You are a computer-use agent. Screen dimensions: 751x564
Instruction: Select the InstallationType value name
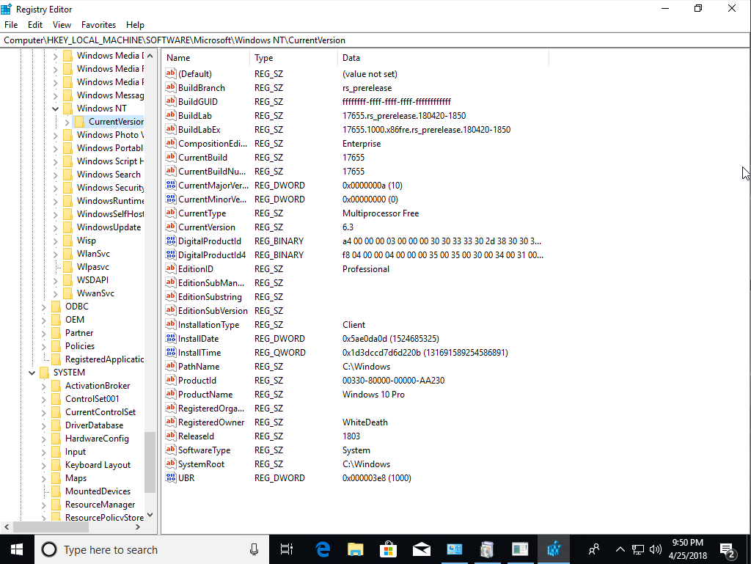pyautogui.click(x=208, y=325)
